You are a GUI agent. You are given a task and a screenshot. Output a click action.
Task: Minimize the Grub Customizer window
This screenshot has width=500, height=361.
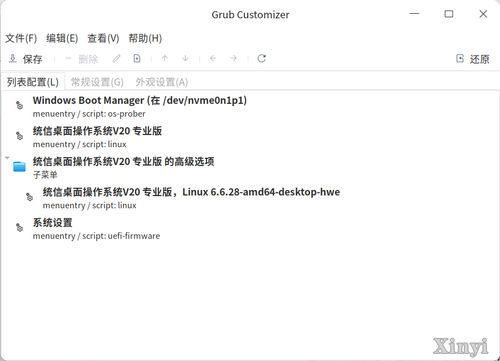(x=414, y=14)
